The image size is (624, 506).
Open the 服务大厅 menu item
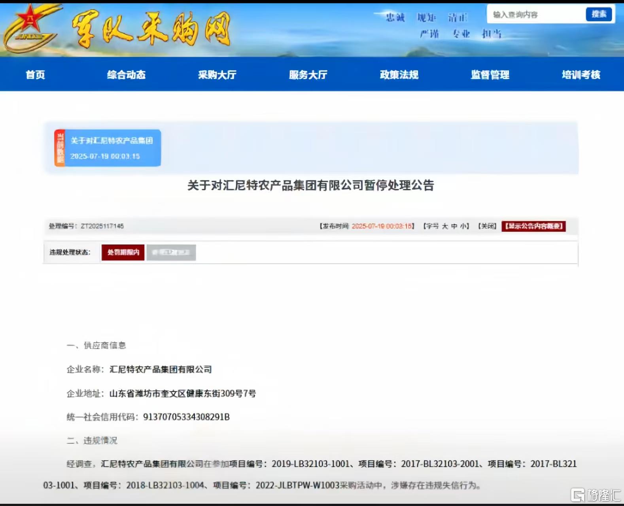click(x=308, y=75)
